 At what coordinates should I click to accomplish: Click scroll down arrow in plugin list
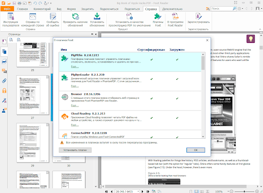point(203,137)
